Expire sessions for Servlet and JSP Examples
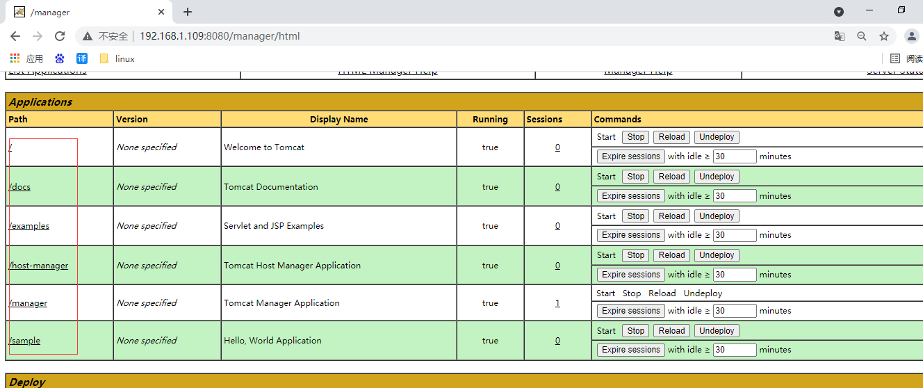The width and height of the screenshot is (923, 388). pyautogui.click(x=631, y=235)
